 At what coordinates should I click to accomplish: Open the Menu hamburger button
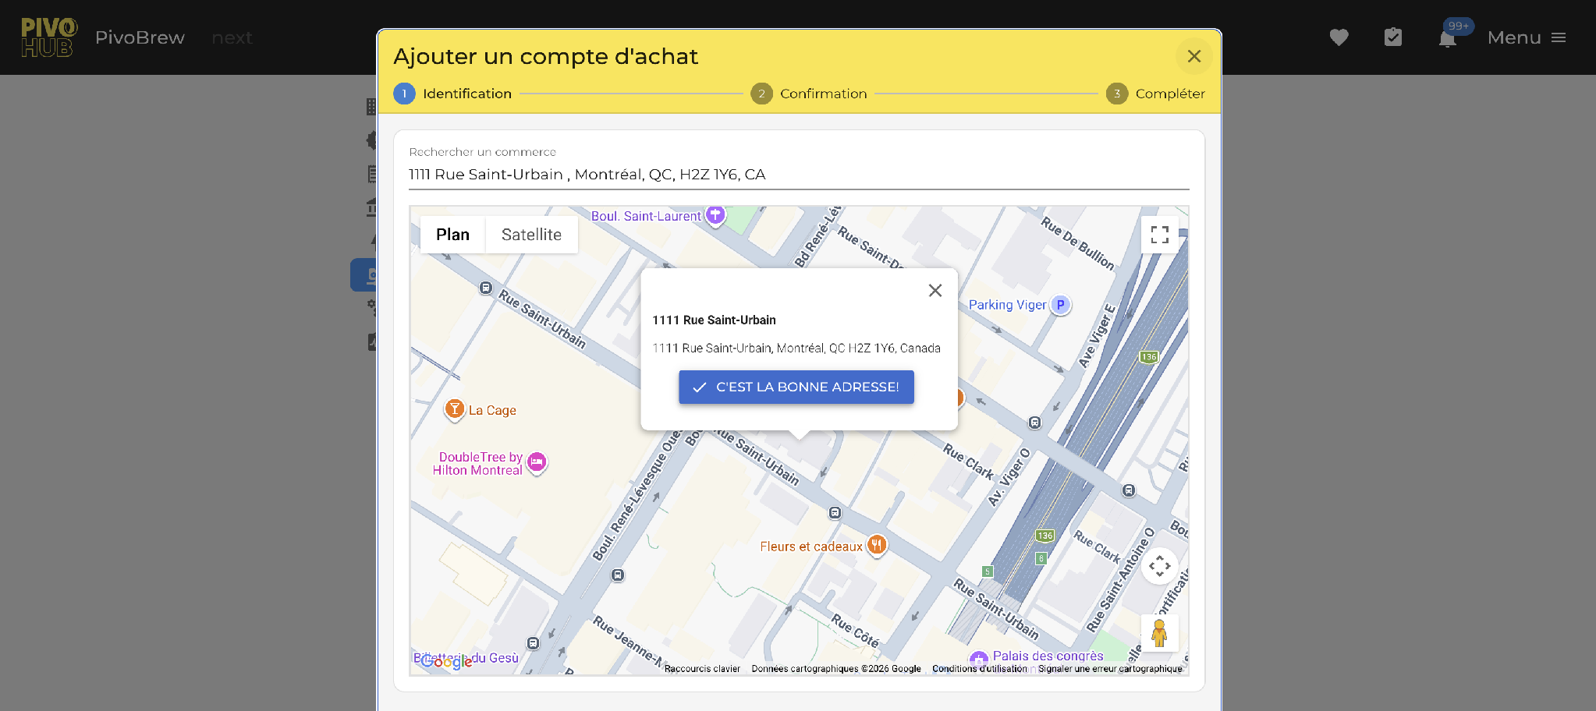[1527, 37]
